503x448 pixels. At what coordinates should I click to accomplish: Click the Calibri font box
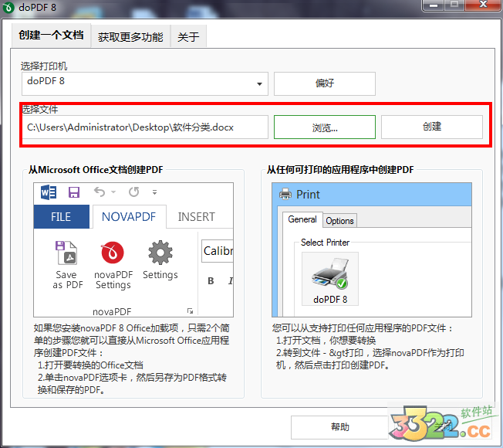[x=218, y=251]
